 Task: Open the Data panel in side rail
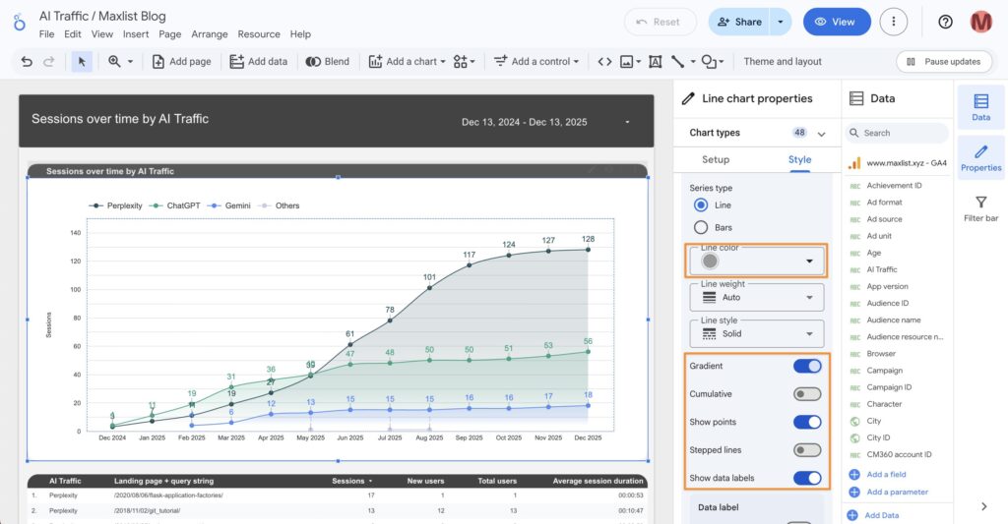click(x=981, y=107)
